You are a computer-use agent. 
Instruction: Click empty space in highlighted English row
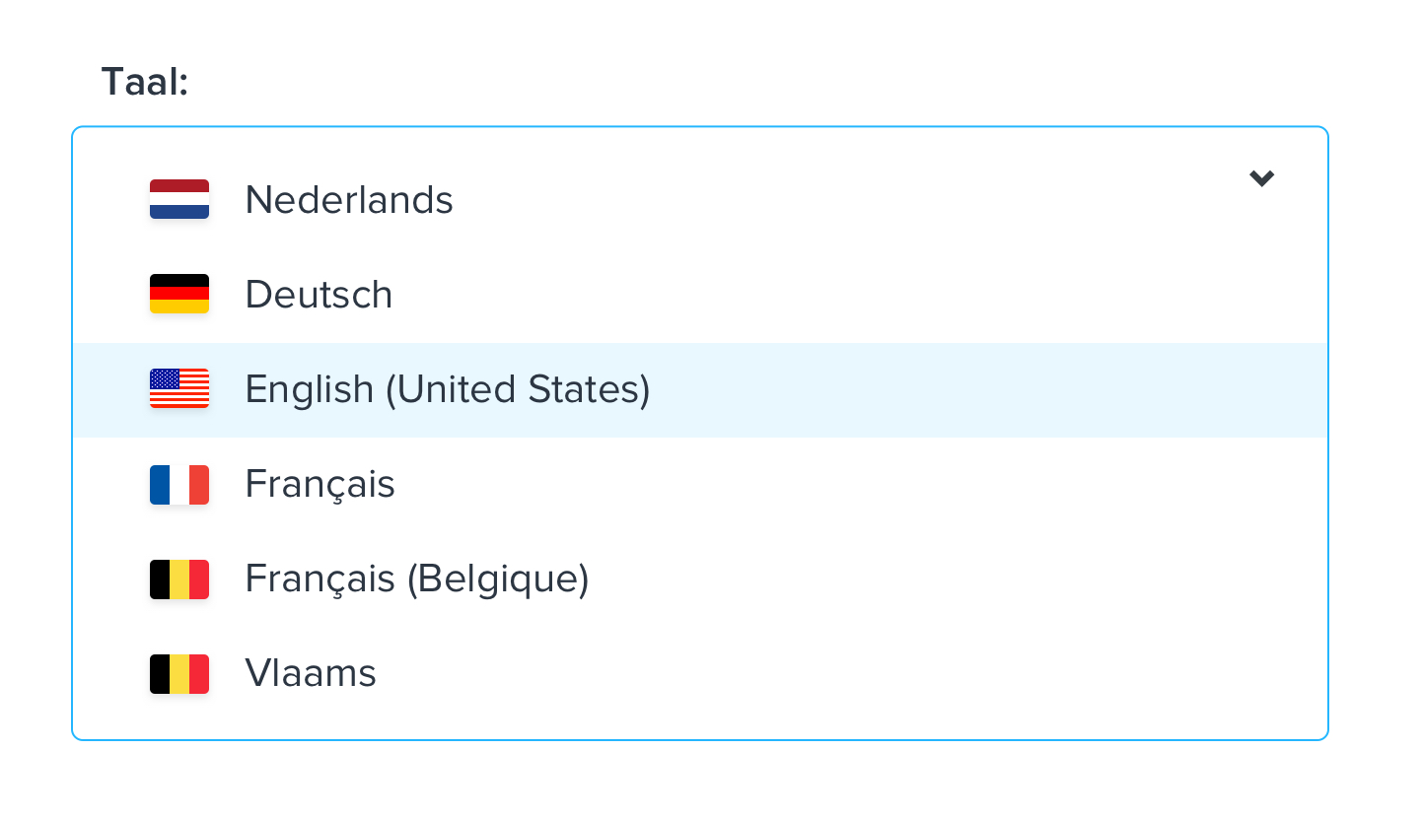pos(986,390)
